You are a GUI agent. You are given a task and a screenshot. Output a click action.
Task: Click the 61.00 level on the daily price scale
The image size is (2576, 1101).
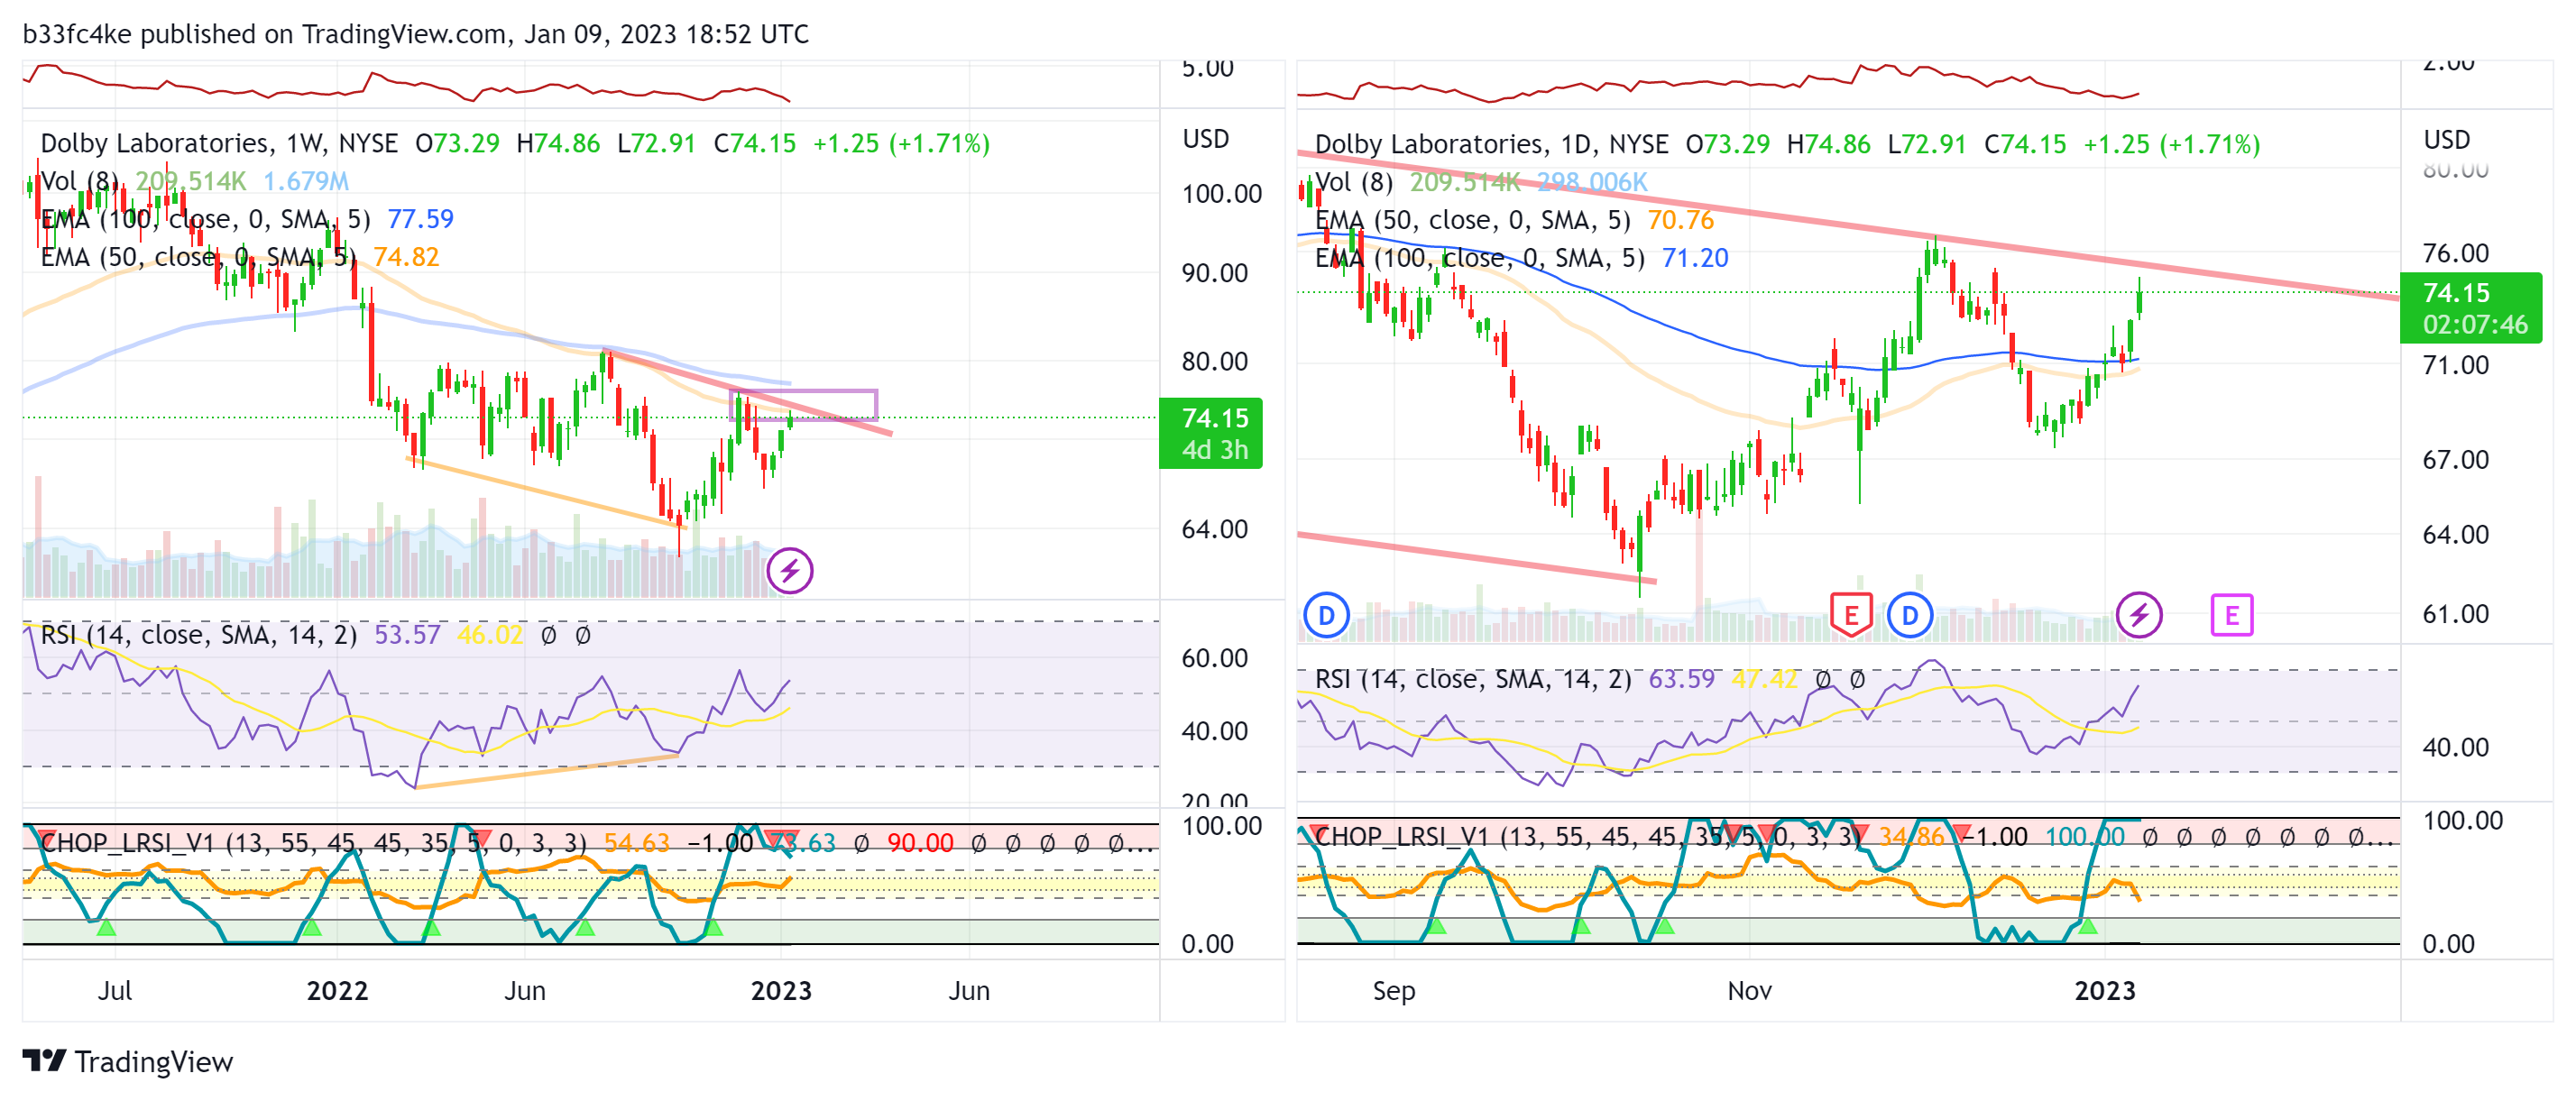pos(2455,614)
